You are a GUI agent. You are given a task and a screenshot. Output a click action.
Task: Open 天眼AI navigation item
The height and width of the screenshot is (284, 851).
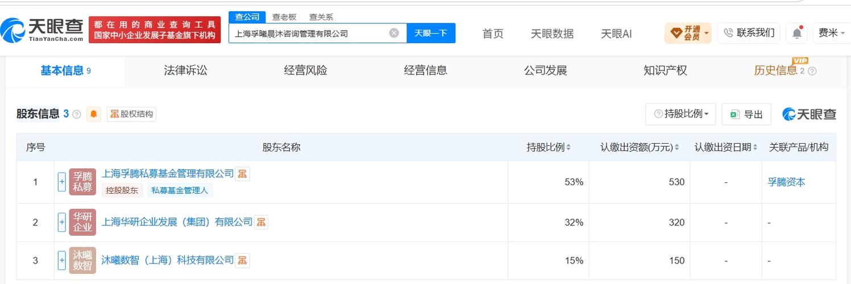616,34
